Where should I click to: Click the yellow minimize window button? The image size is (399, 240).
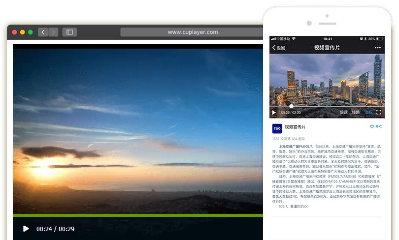[23, 32]
